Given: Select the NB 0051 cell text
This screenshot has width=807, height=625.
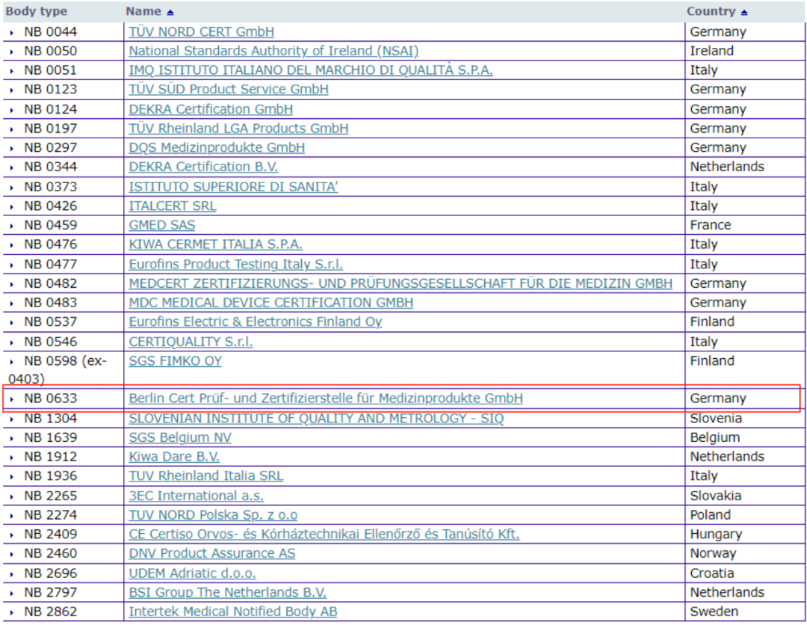Looking at the screenshot, I should tap(51, 70).
